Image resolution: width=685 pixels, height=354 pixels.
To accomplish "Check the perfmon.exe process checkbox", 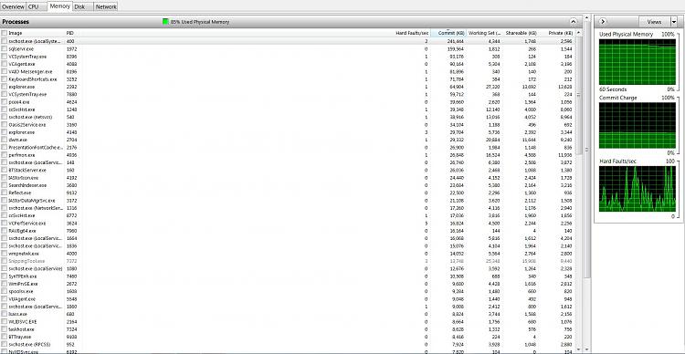I will [x=4, y=155].
